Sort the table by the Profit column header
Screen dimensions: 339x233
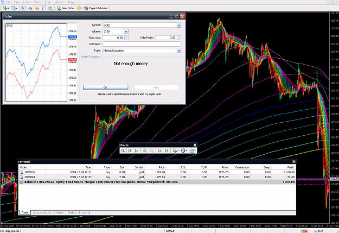(283, 167)
